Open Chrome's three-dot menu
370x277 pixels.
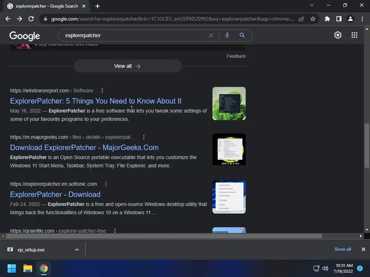coord(362,19)
